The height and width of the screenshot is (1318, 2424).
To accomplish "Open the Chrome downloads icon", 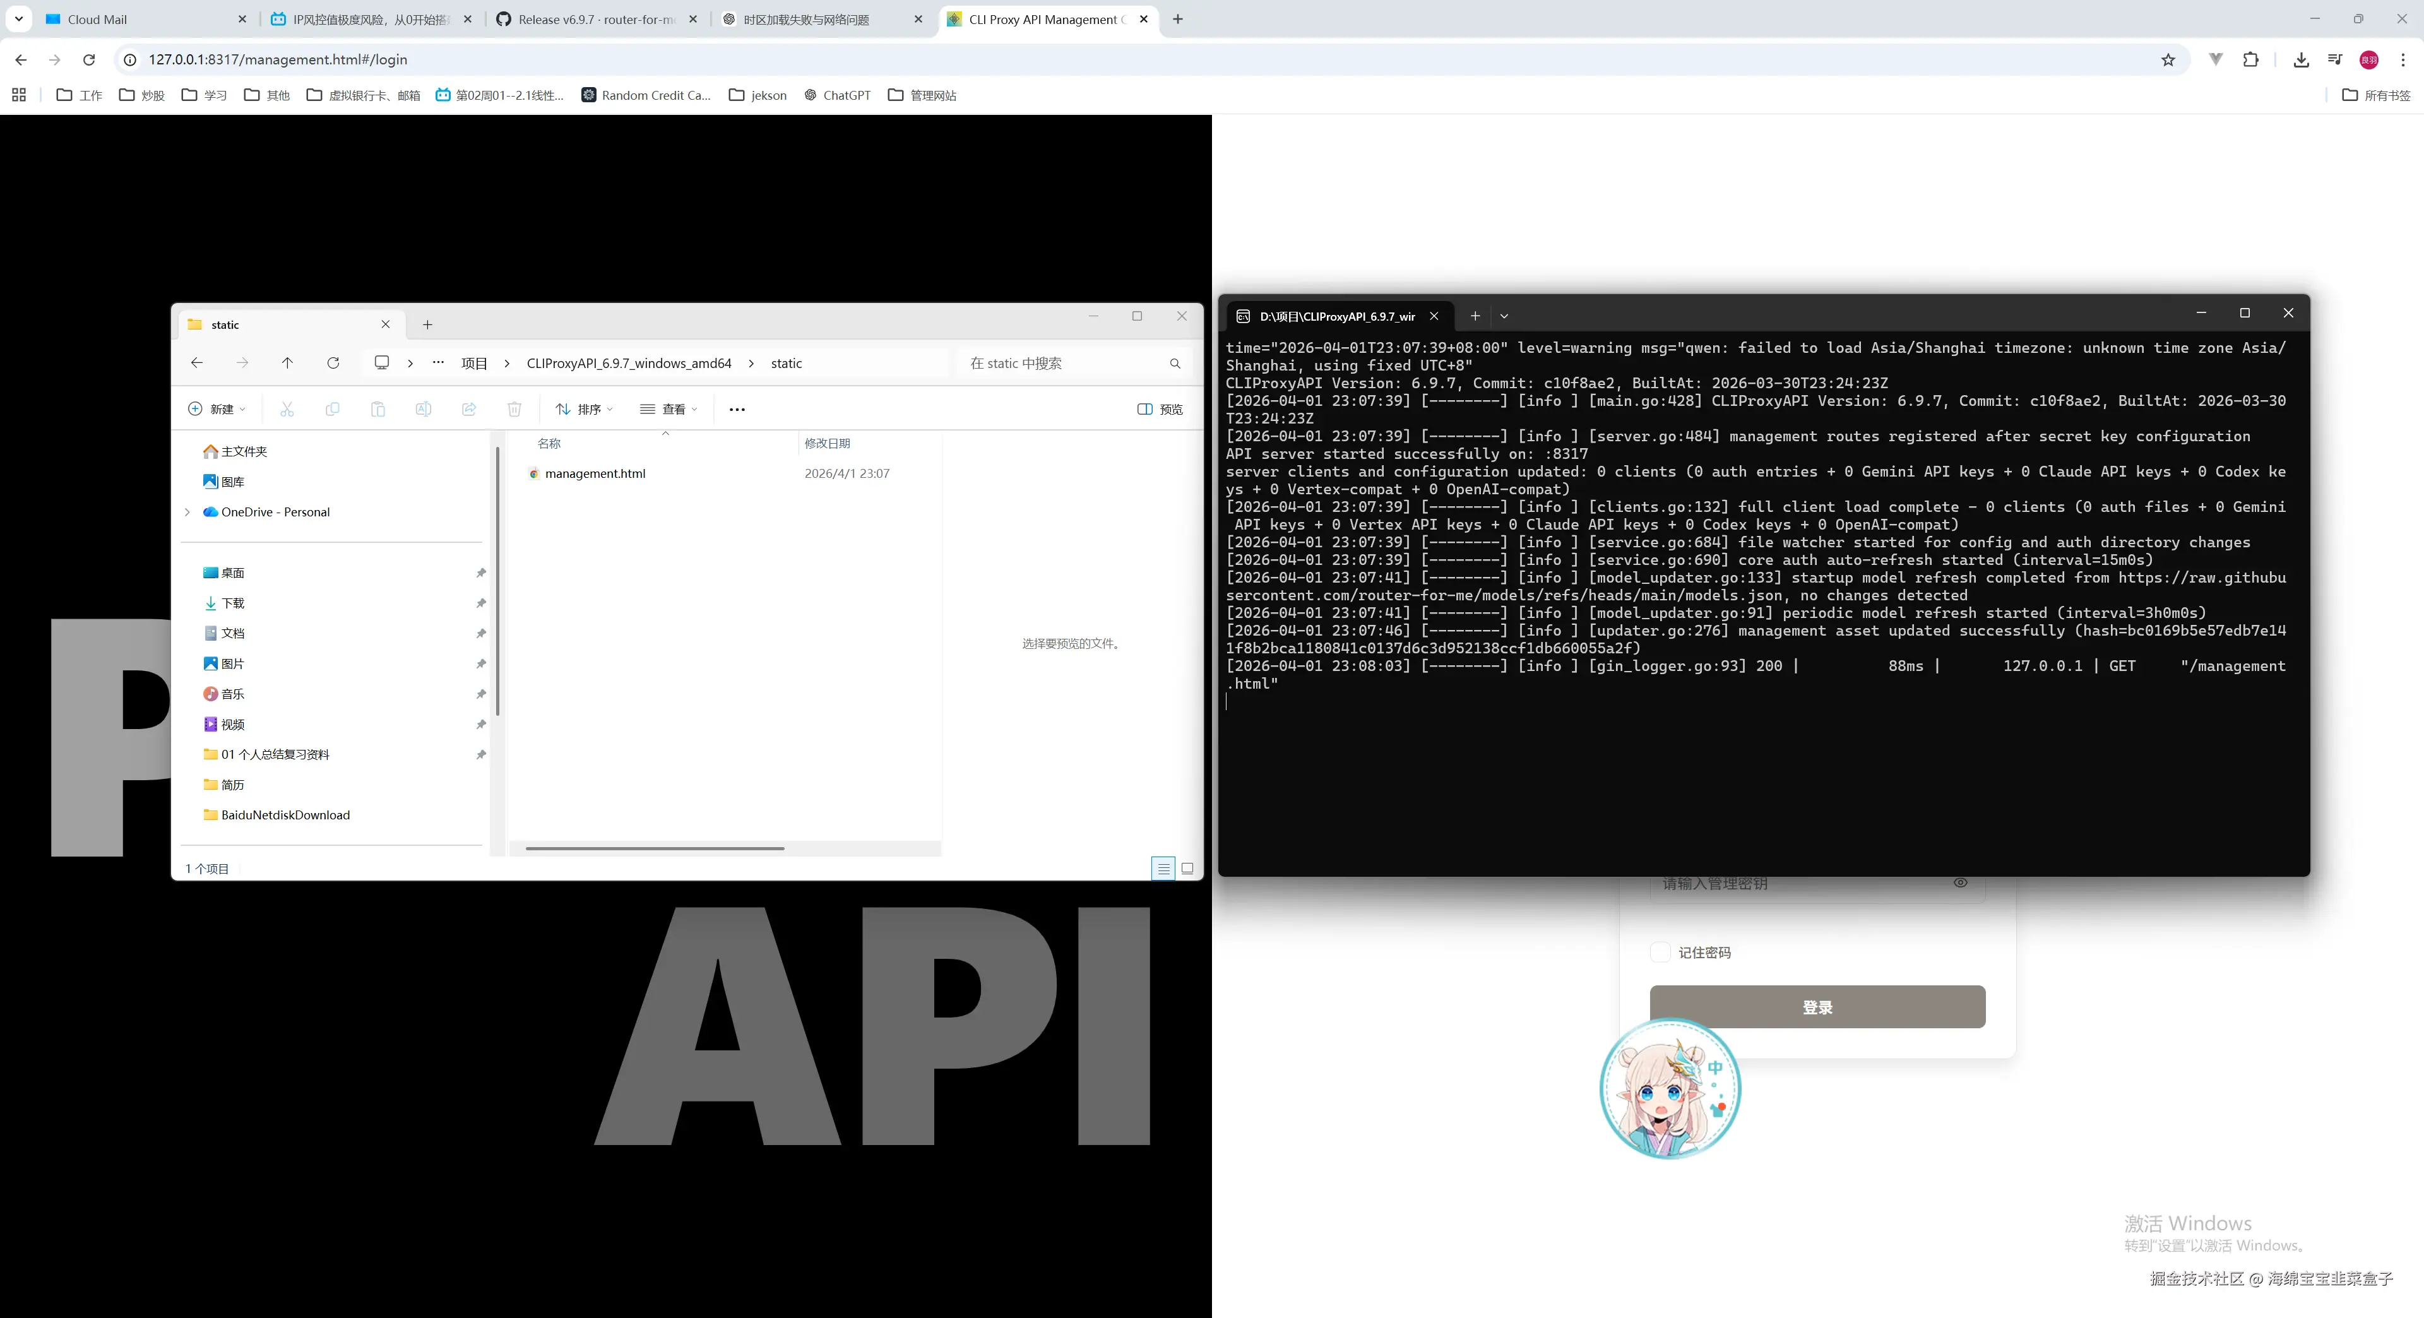I will pyautogui.click(x=2301, y=60).
